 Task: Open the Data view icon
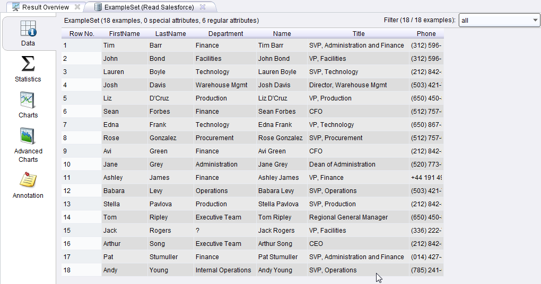click(x=28, y=29)
